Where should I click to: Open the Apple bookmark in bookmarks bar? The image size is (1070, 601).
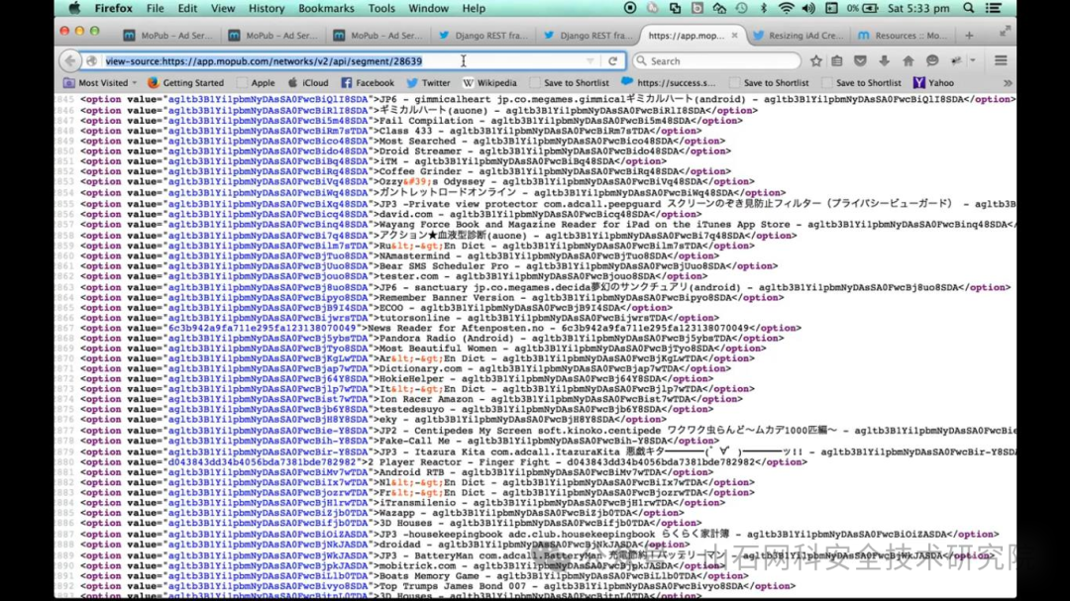point(256,82)
